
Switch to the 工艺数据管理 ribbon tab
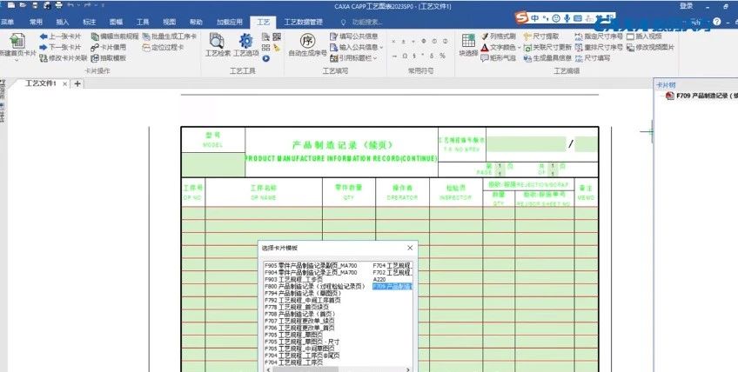304,21
